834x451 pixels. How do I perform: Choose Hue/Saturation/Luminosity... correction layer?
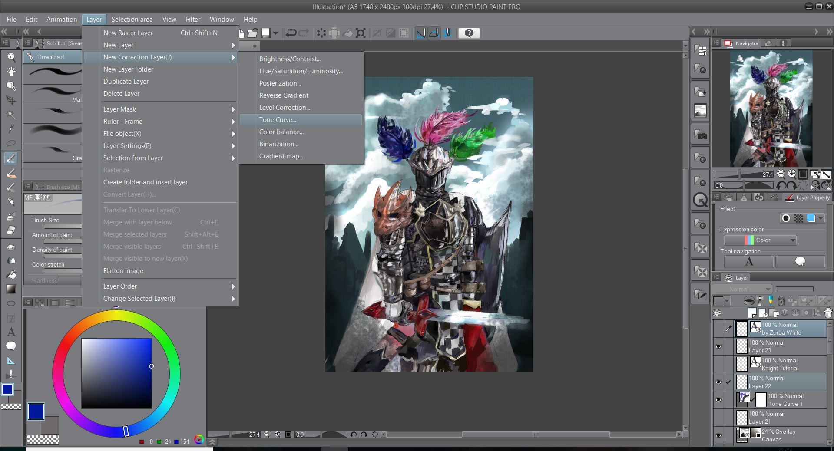coord(301,71)
